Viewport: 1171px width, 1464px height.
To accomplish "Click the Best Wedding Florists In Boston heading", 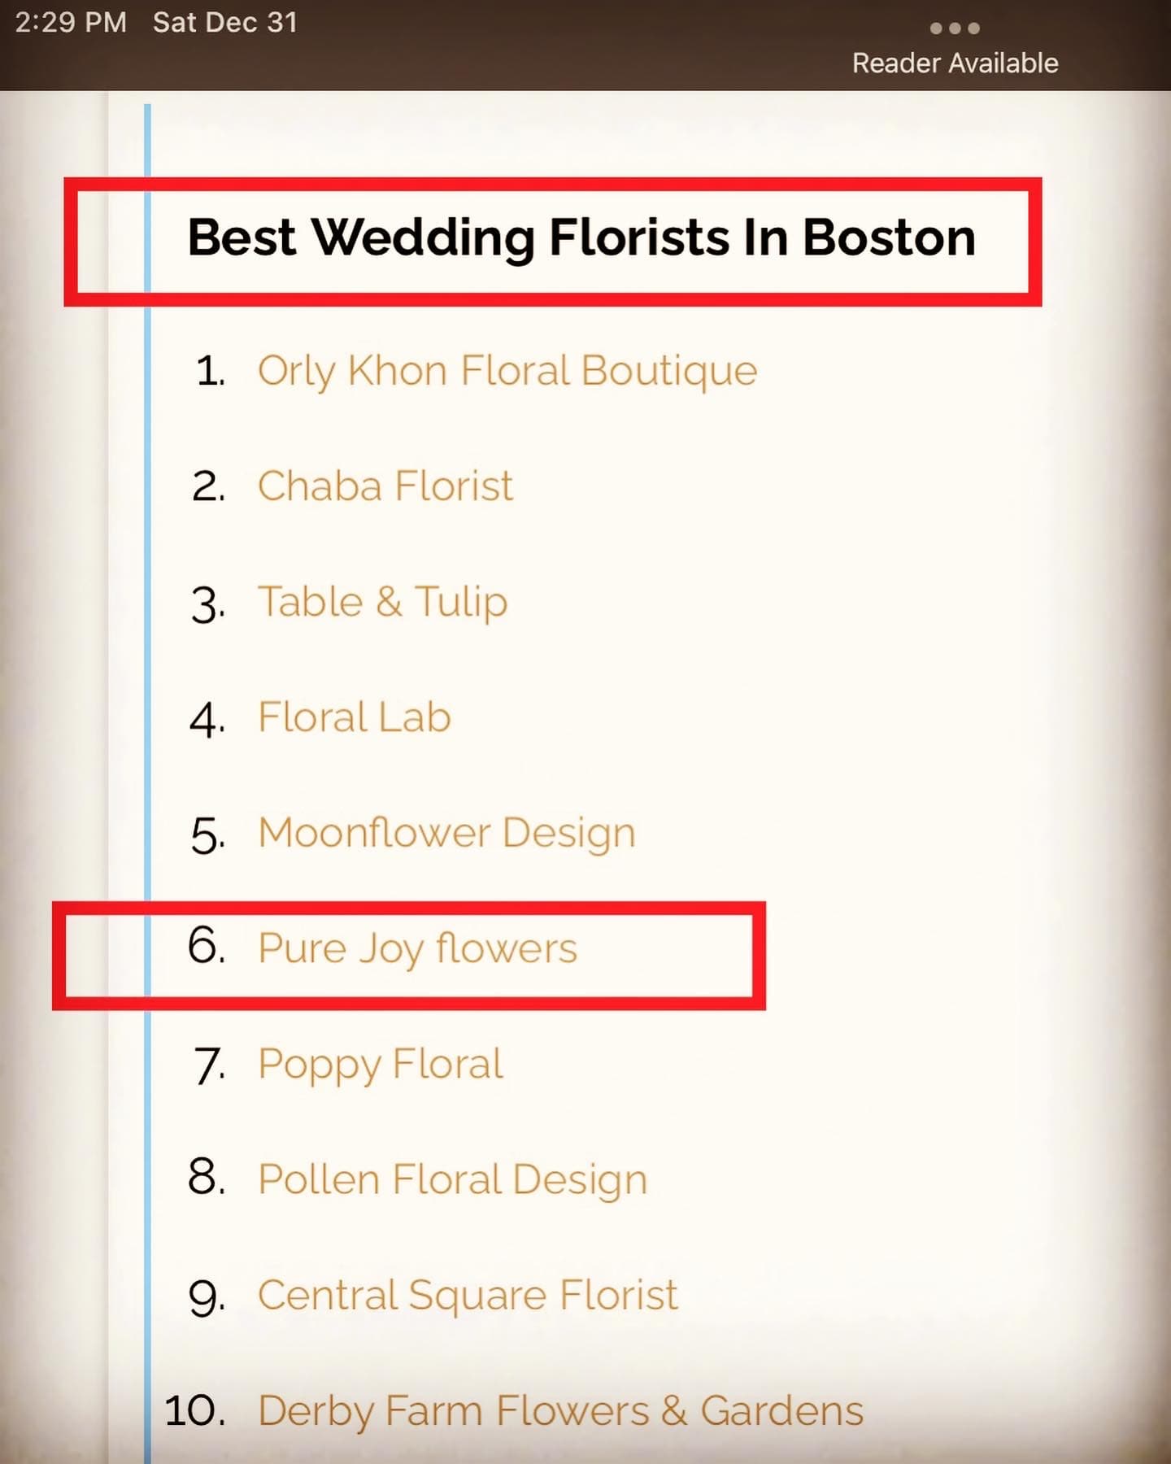I will click(x=581, y=237).
